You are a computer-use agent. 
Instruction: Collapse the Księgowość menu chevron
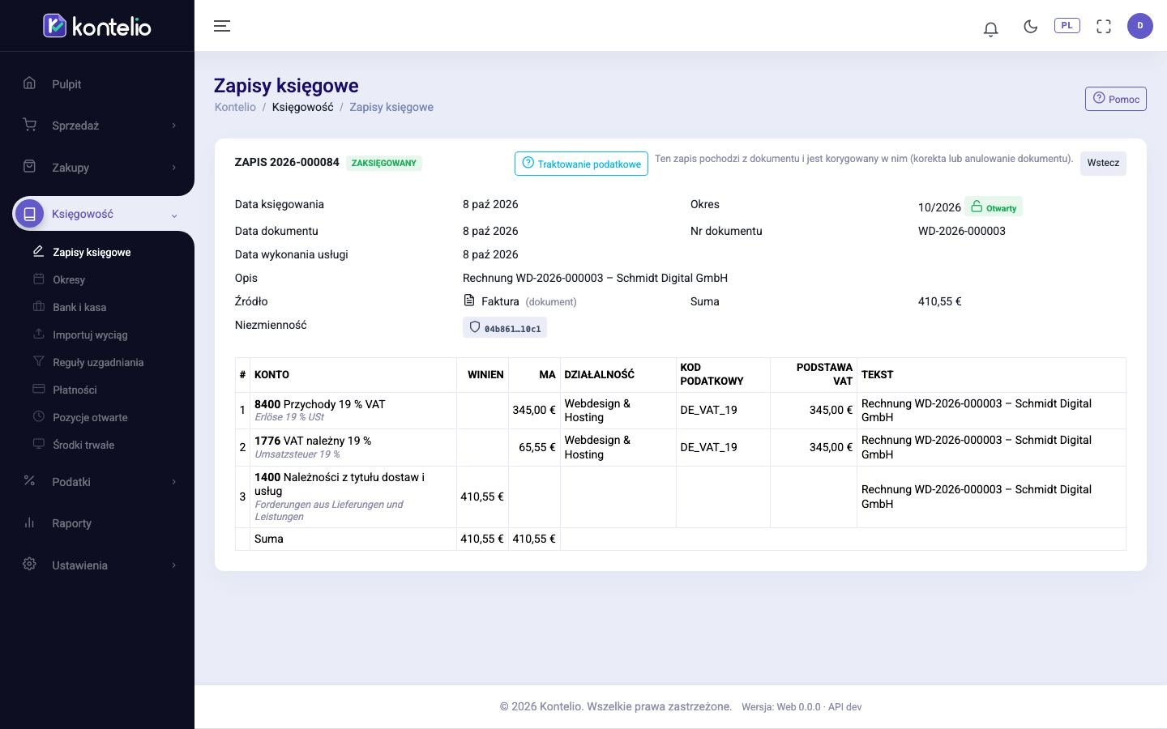(x=173, y=215)
